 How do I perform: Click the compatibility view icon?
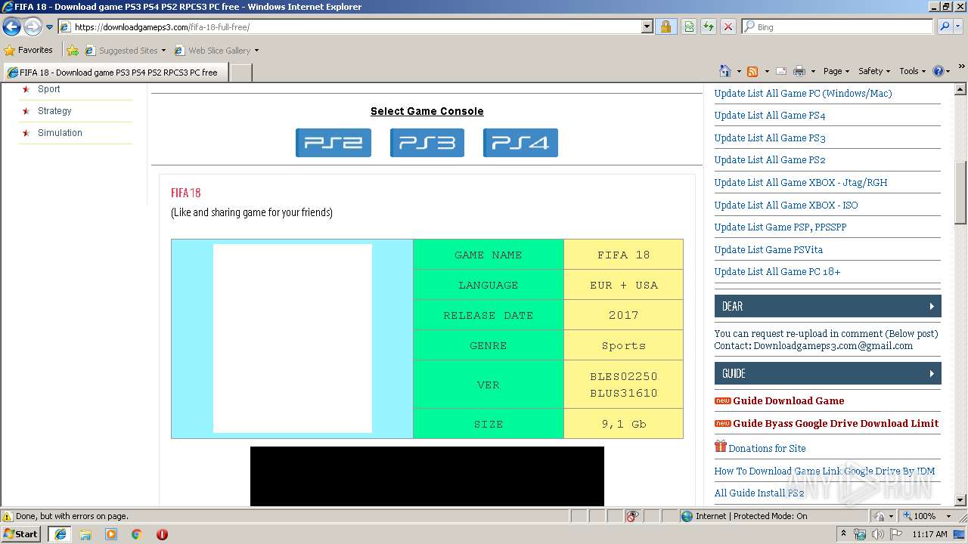click(689, 26)
